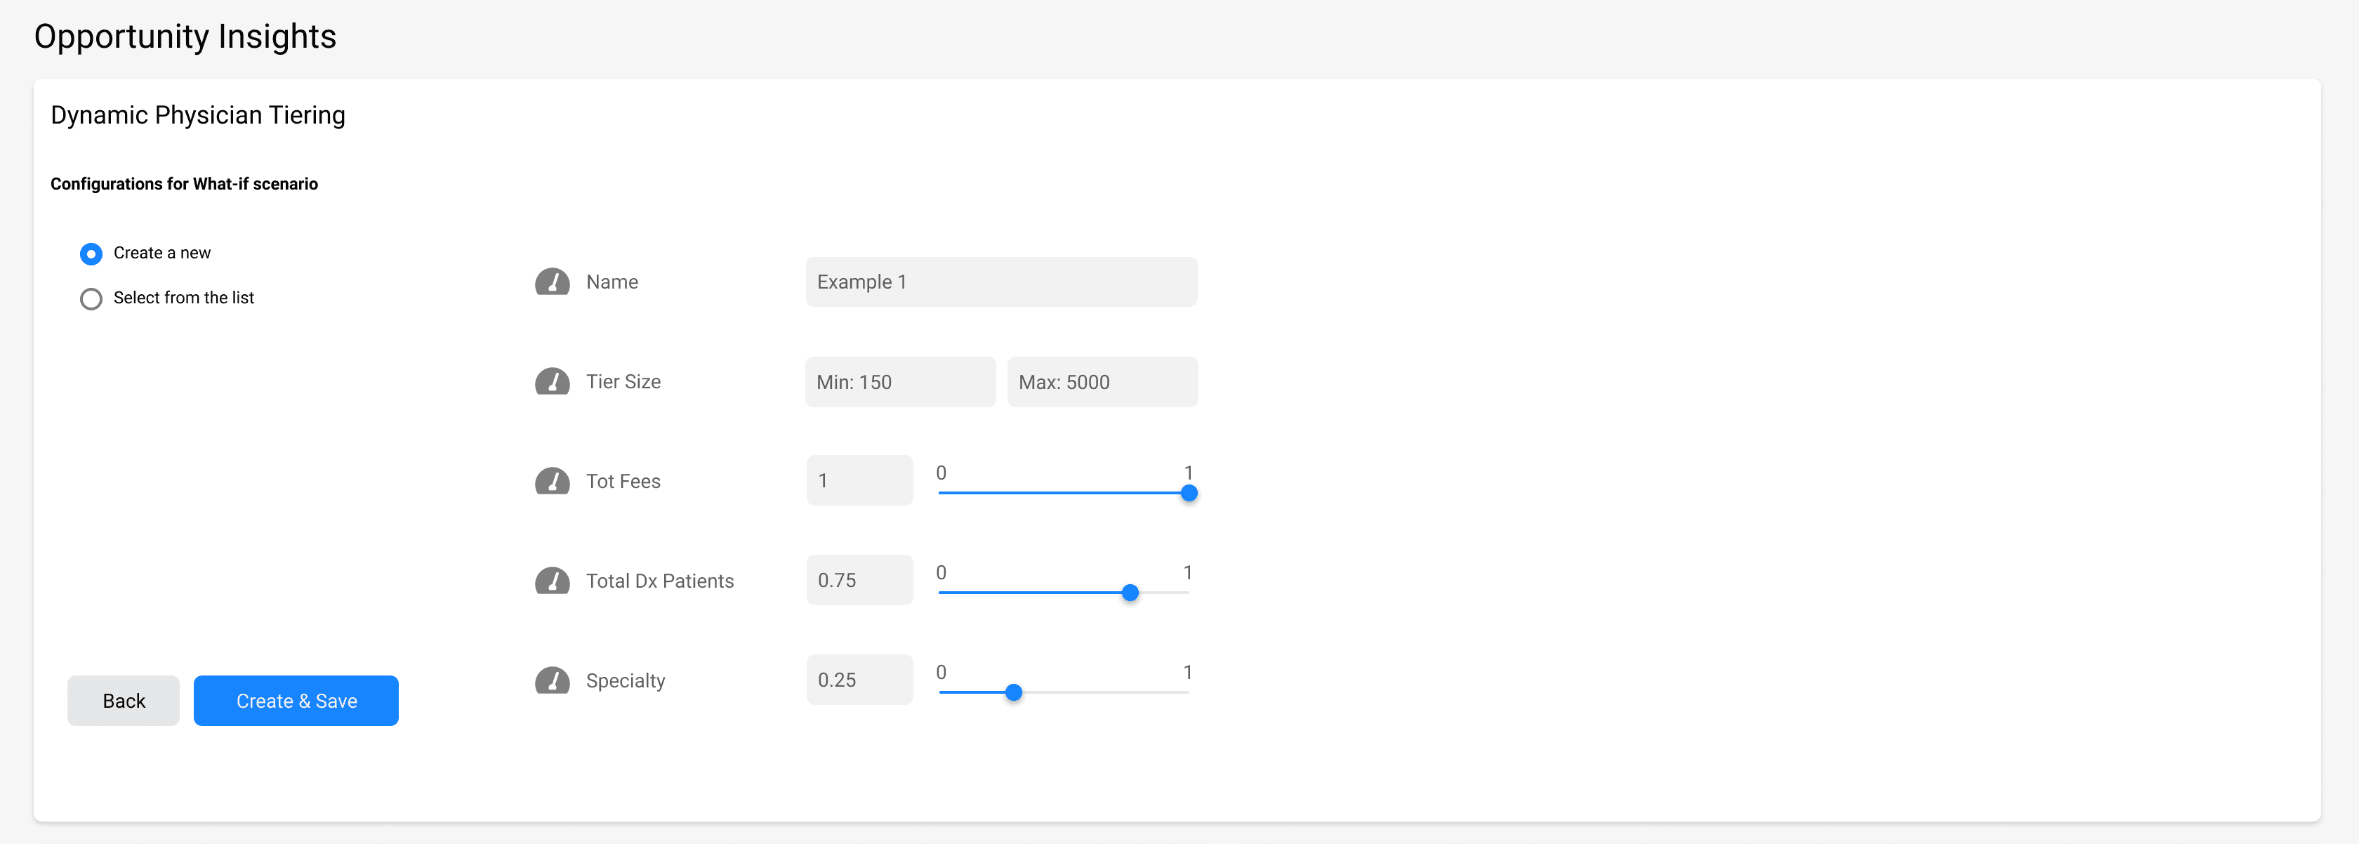Click the Tier Size Max: 5000 field
The height and width of the screenshot is (844, 2359).
click(1102, 382)
